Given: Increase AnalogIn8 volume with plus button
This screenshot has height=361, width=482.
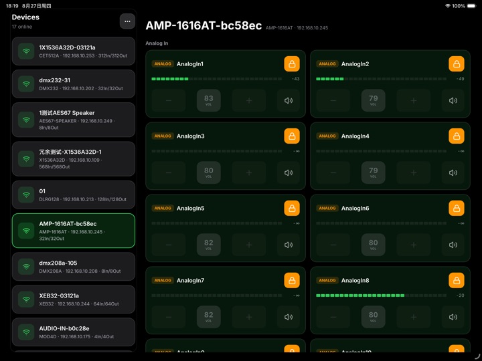Looking at the screenshot, I should pos(414,317).
